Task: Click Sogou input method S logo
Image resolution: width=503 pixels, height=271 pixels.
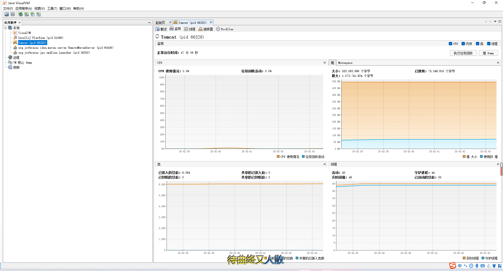Action: click(453, 266)
